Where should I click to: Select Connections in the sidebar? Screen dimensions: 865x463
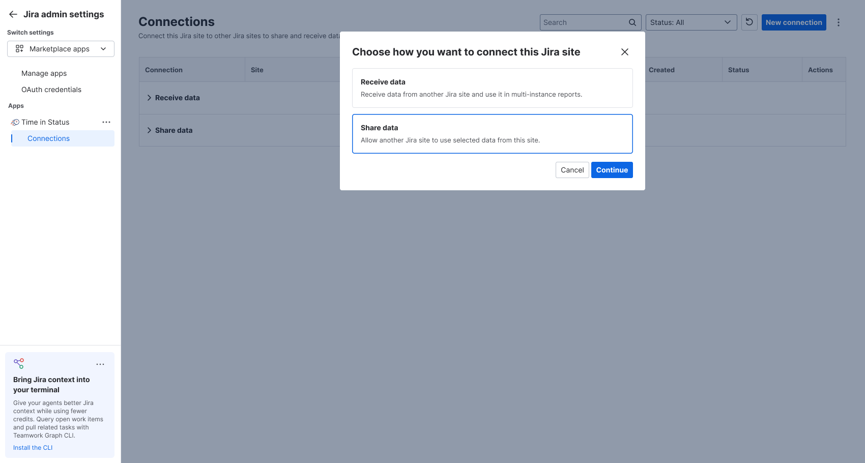tap(63, 138)
